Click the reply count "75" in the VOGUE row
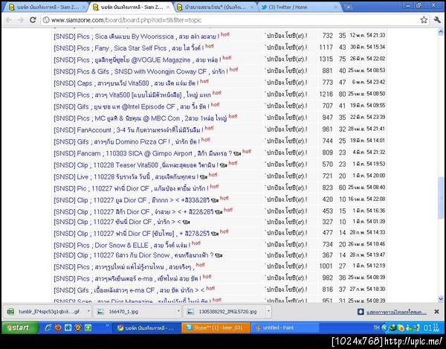The width and height of the screenshot is (446, 349). tap(342, 59)
